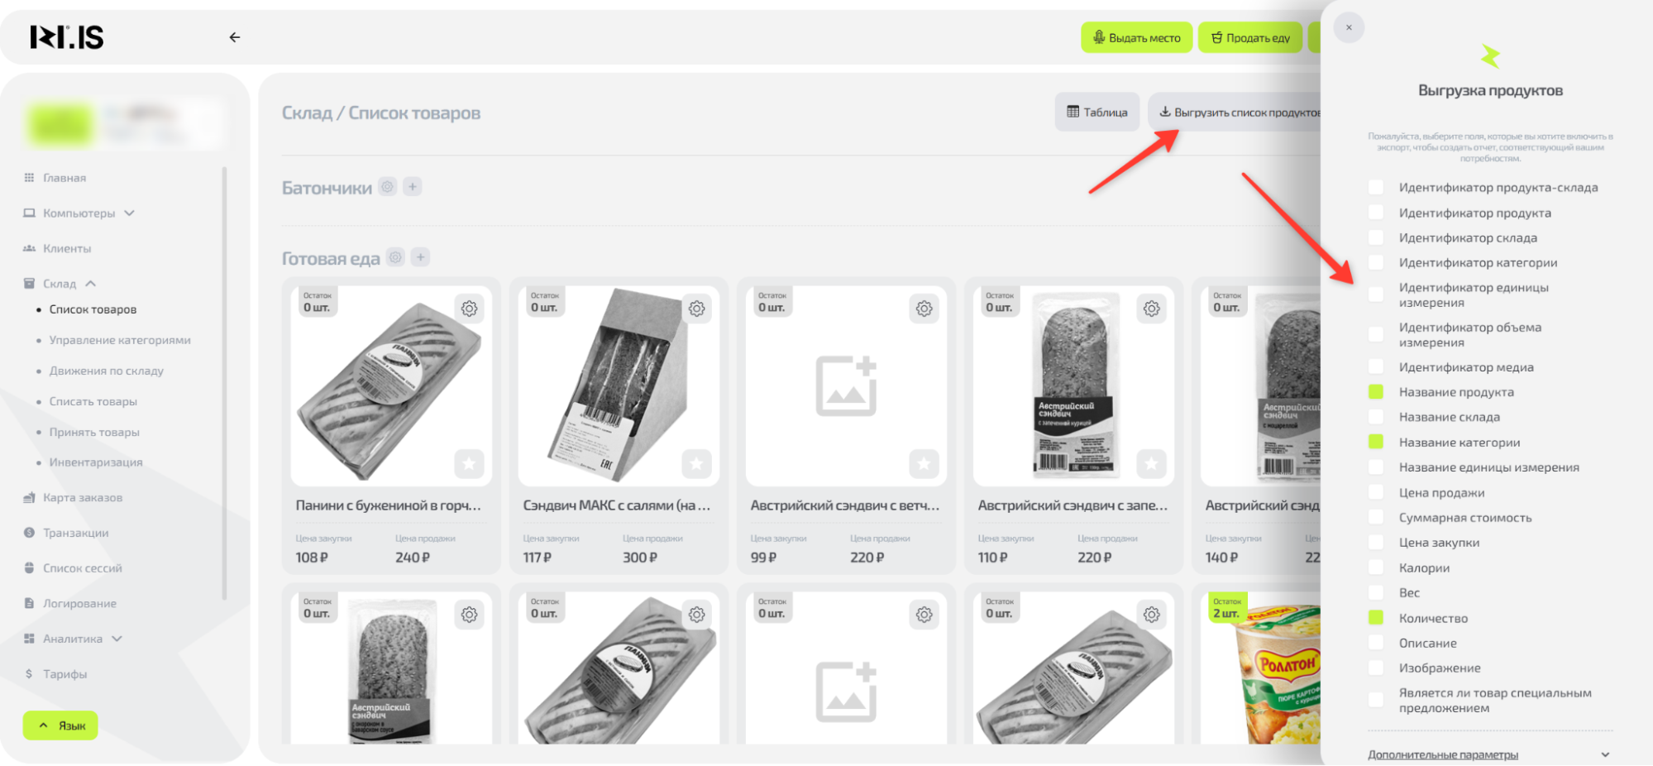The image size is (1653, 766).
Task: Enable the Цена продажи checkbox
Action: [1376, 493]
